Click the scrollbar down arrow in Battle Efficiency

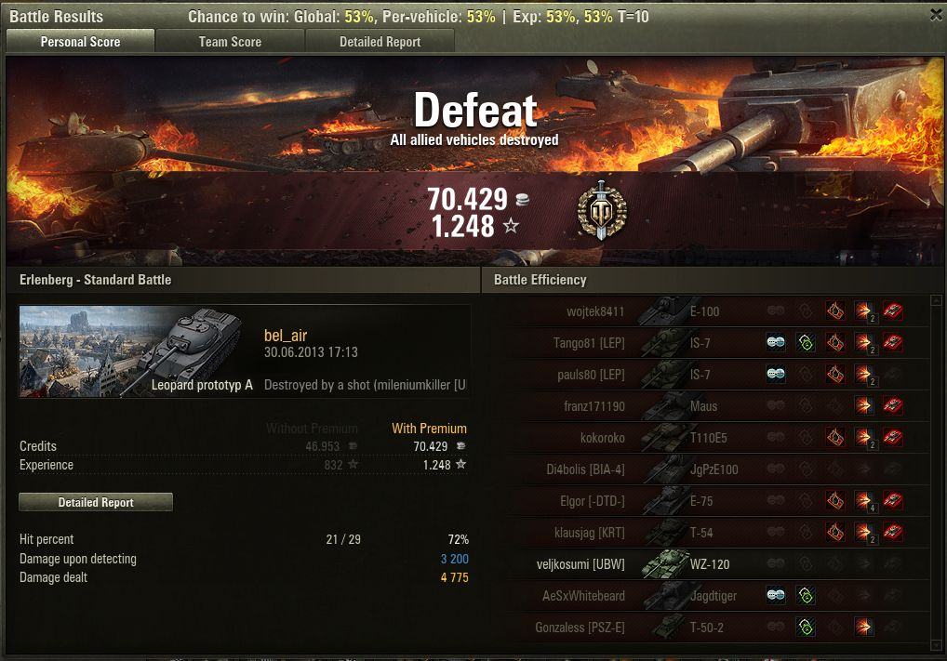point(937,646)
